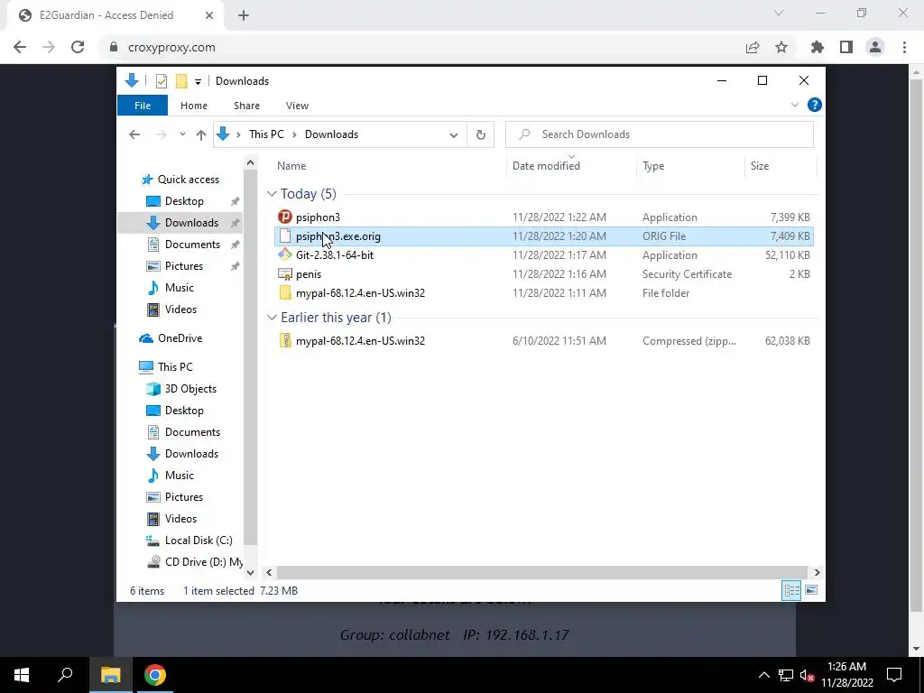Click Search Downloads input field
This screenshot has width=924, height=693.
tap(660, 134)
